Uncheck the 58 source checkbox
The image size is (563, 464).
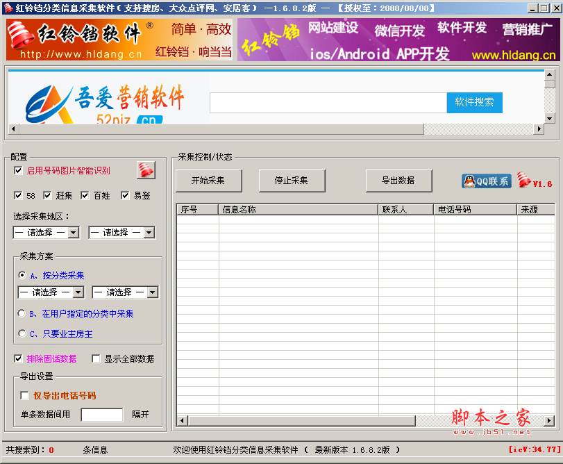18,195
